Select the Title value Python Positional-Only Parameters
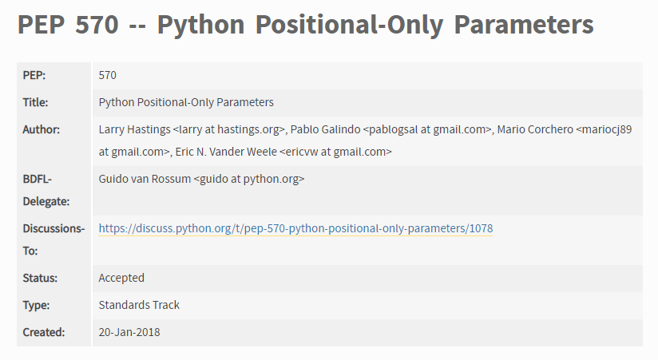The image size is (658, 360). click(x=186, y=102)
